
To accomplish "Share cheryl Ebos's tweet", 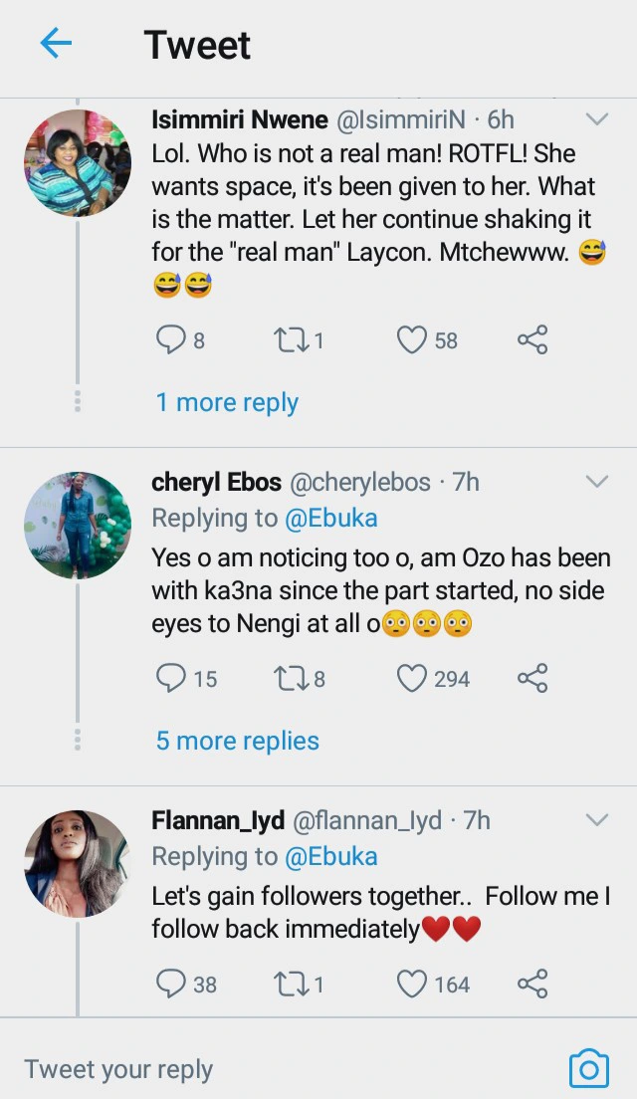I will (532, 679).
